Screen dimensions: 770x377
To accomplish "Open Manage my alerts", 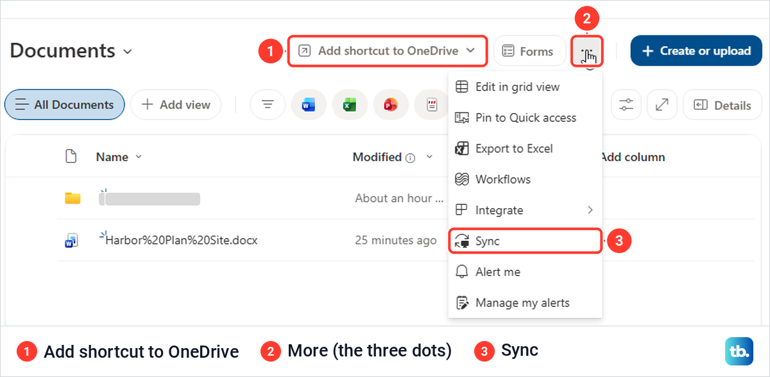I will click(x=525, y=302).
